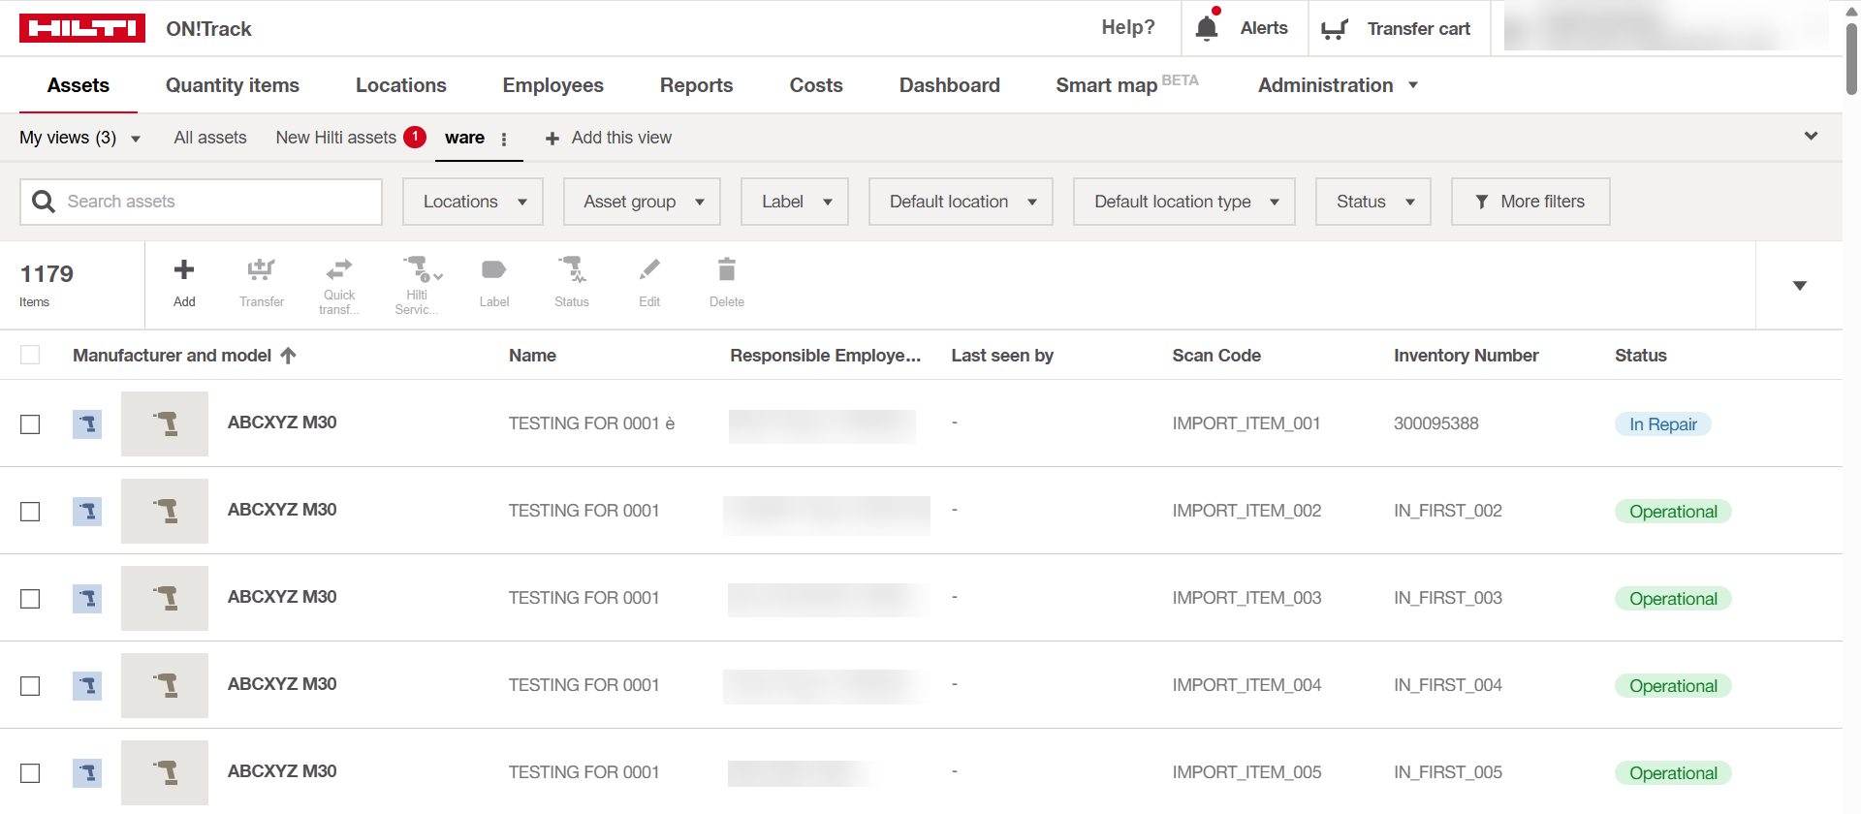Click the Quick transfer arrows icon
1861x814 pixels.
339,268
